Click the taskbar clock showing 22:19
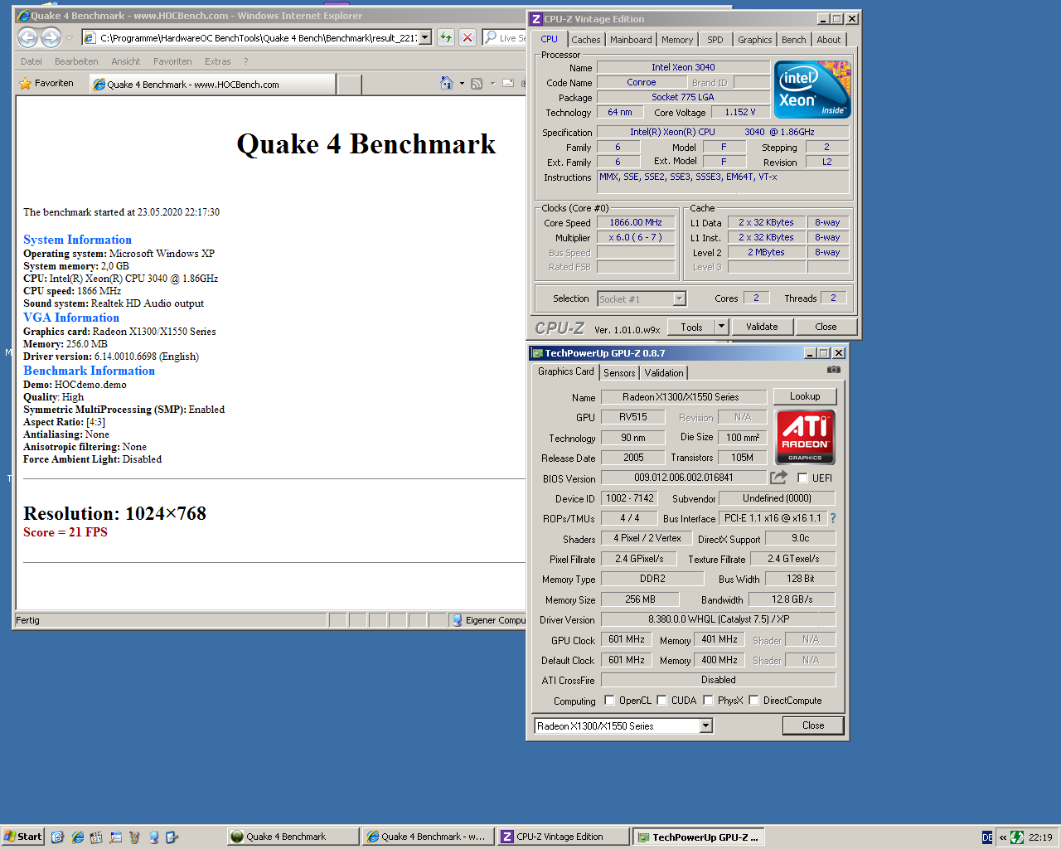 click(x=1040, y=837)
